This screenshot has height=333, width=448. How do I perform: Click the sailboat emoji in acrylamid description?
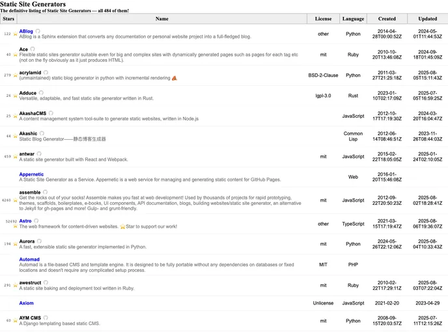point(175,78)
